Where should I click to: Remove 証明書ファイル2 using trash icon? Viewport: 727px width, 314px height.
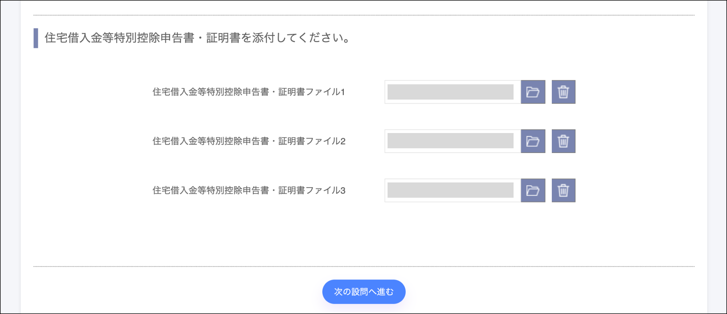coord(563,141)
